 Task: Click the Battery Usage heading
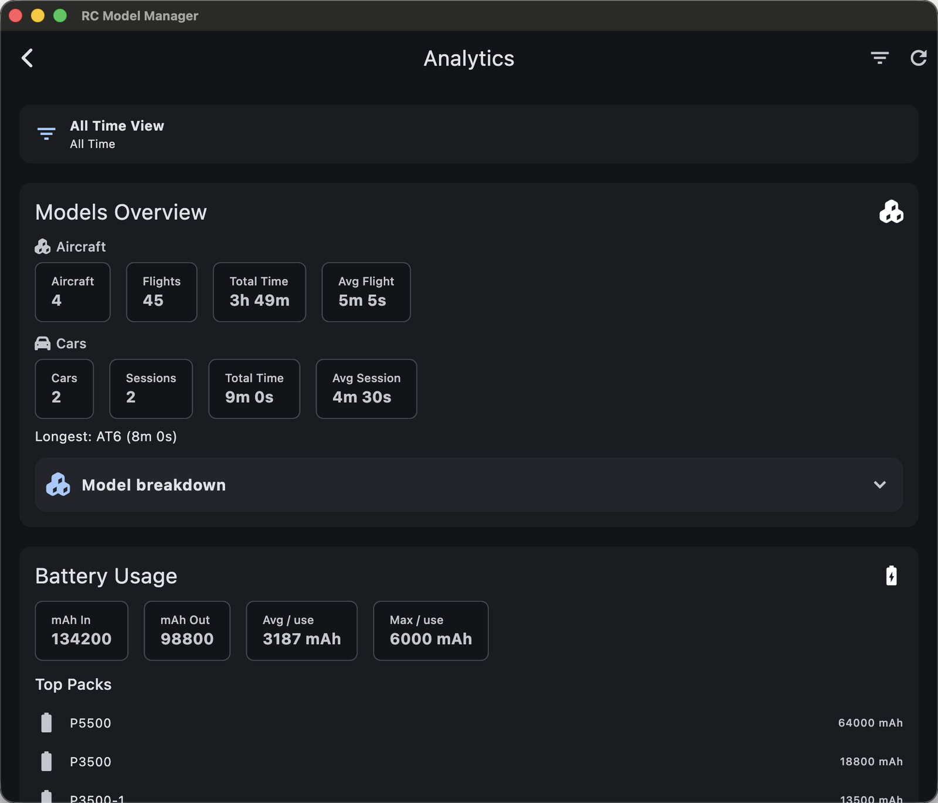[x=106, y=576]
